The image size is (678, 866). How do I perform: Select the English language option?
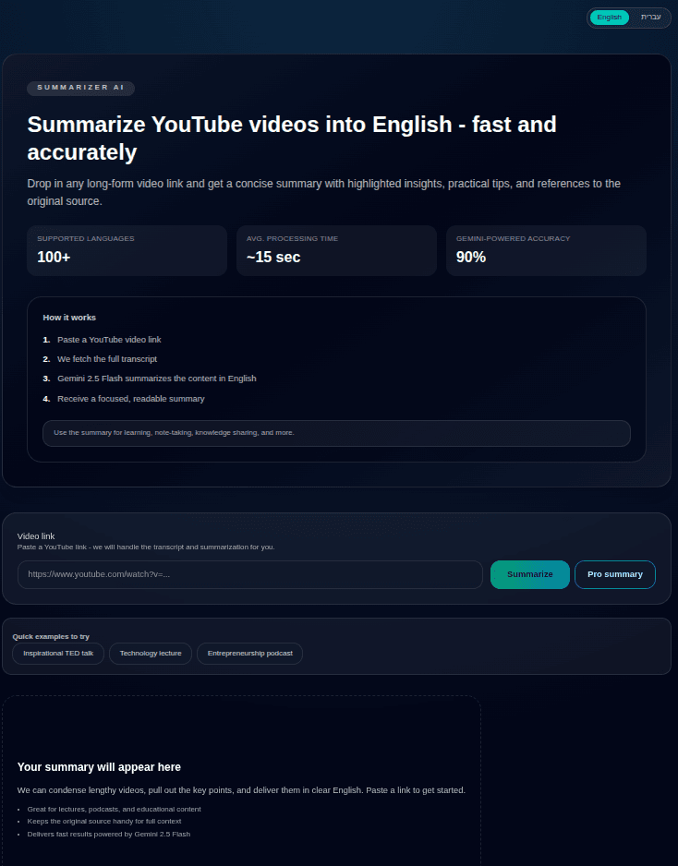click(609, 17)
